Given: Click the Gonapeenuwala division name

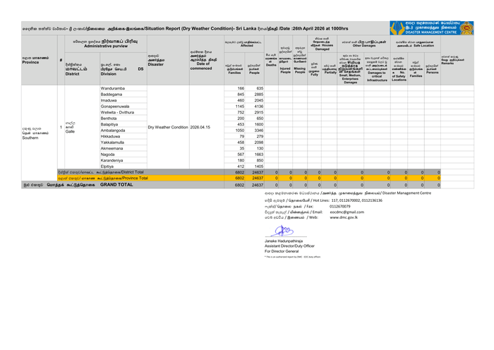Looking at the screenshot, I should click(x=119, y=107).
